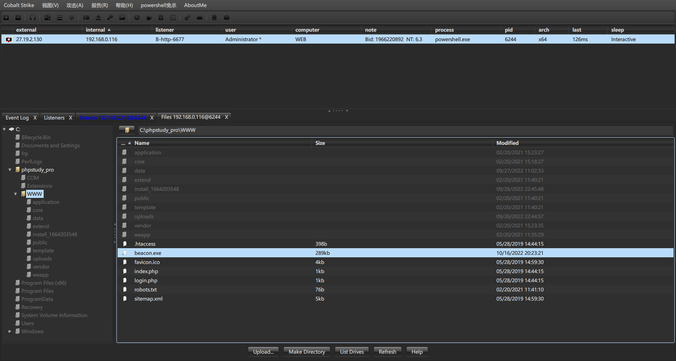676x361 pixels.
Task: Click the file icon of beacon.exe
Action: tap(124, 253)
